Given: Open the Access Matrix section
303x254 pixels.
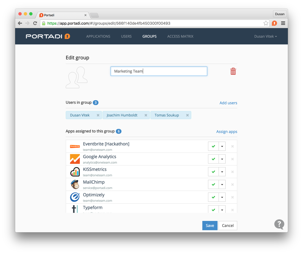Looking at the screenshot, I should pyautogui.click(x=180, y=36).
